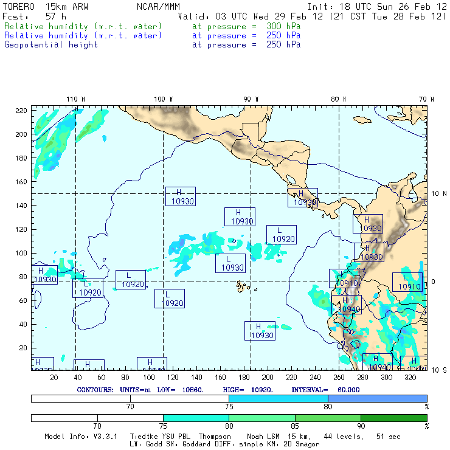
Task: Click the '70 W' longitude label
Action: [x=426, y=99]
